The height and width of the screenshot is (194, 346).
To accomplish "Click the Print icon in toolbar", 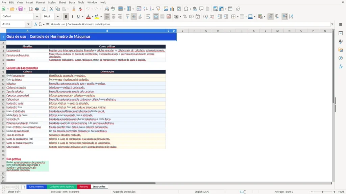I will (x=37, y=9).
